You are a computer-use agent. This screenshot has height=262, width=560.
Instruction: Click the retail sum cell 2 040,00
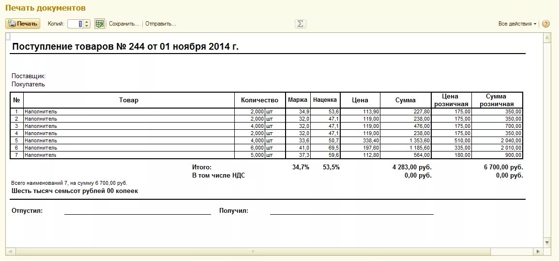pos(497,140)
